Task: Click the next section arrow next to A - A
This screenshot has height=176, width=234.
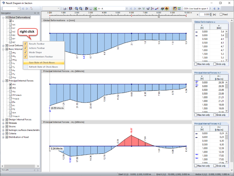Action: tap(135, 9)
